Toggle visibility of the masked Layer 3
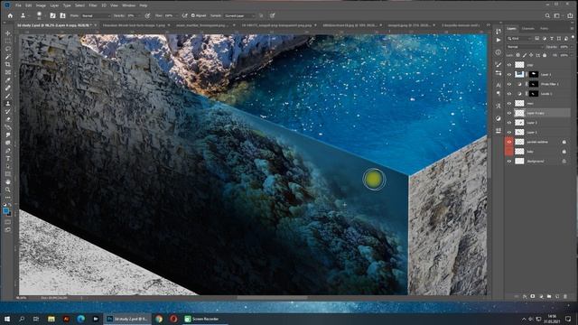The width and height of the screenshot is (578, 325). [509, 74]
